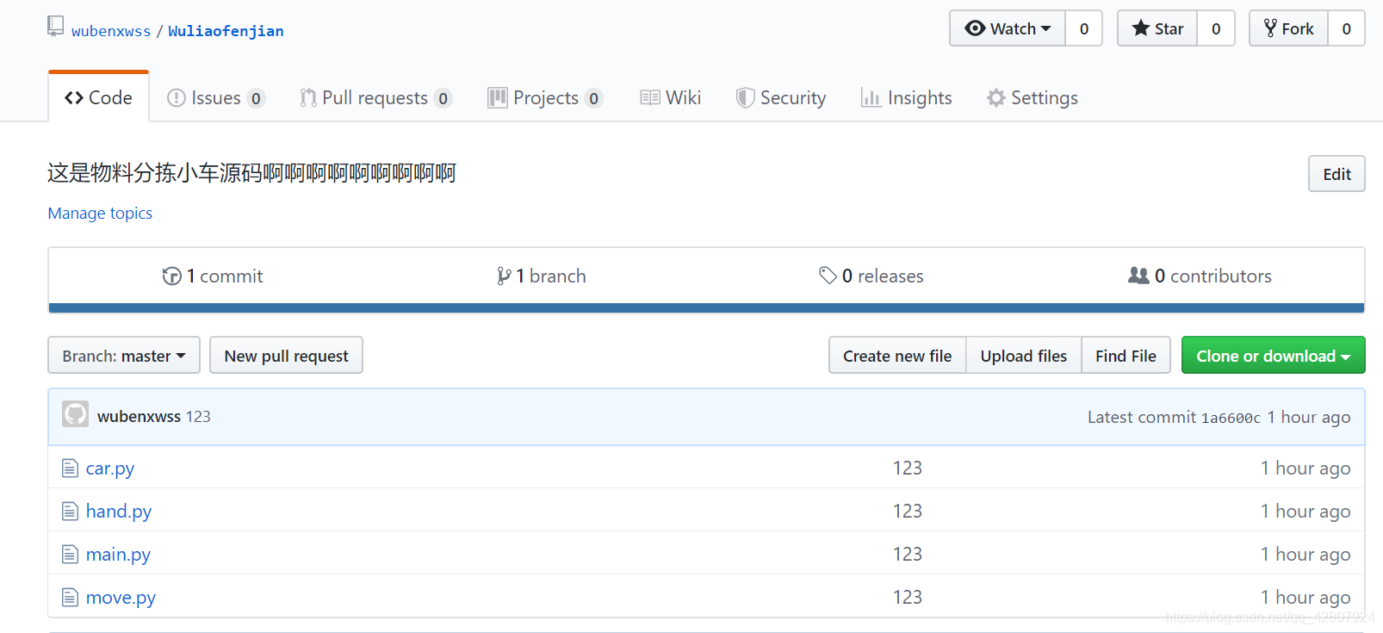This screenshot has height=633, width=1383.
Task: Open the move.py file
Action: tap(121, 598)
